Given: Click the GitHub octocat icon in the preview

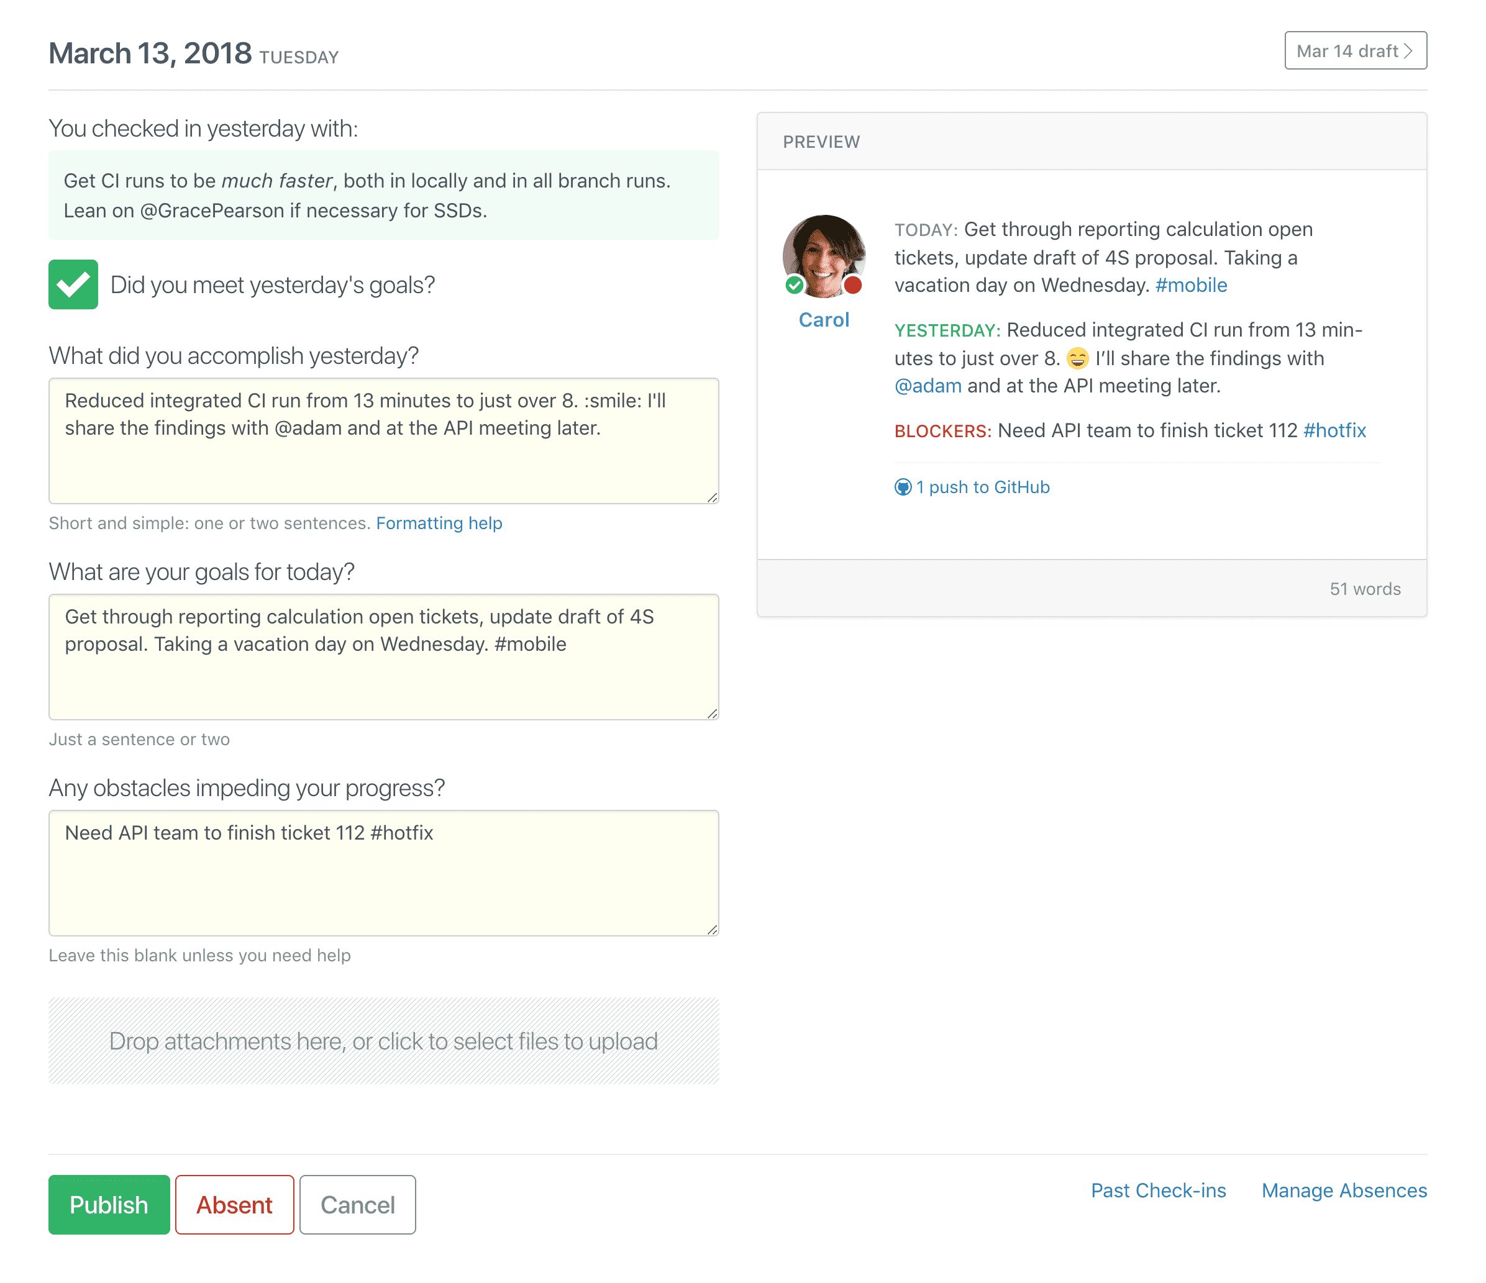Looking at the screenshot, I should click(x=903, y=487).
